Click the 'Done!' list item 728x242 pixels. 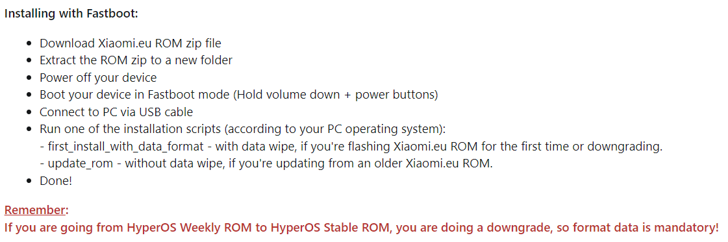pos(56,181)
